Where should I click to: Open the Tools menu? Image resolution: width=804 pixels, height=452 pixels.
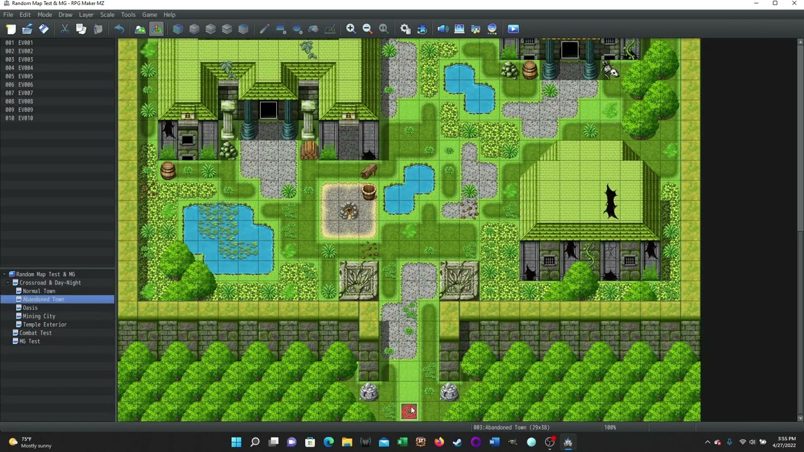(128, 14)
